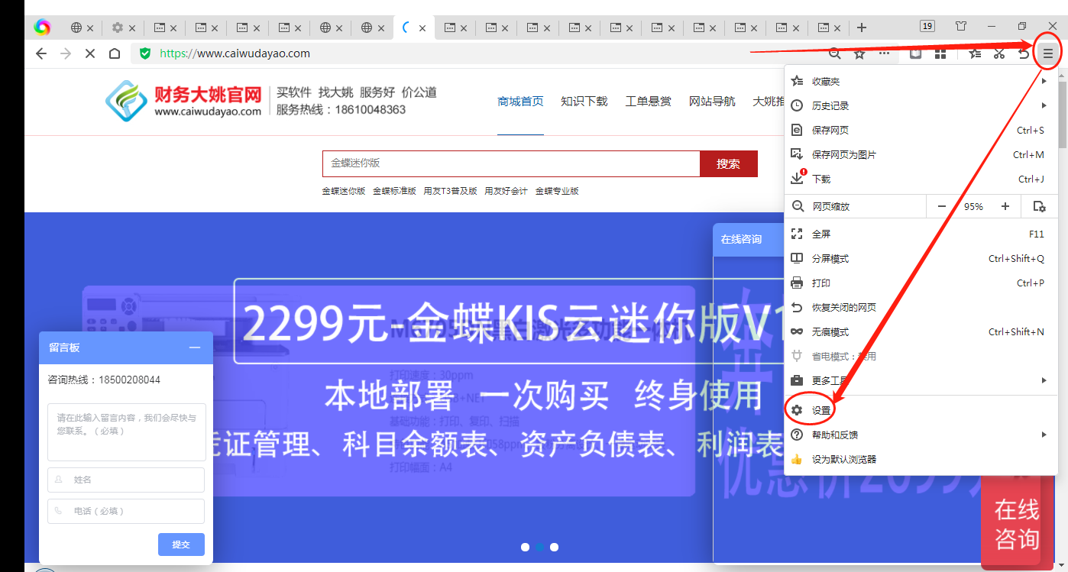Minimize the 留言板 message panel

(x=195, y=347)
